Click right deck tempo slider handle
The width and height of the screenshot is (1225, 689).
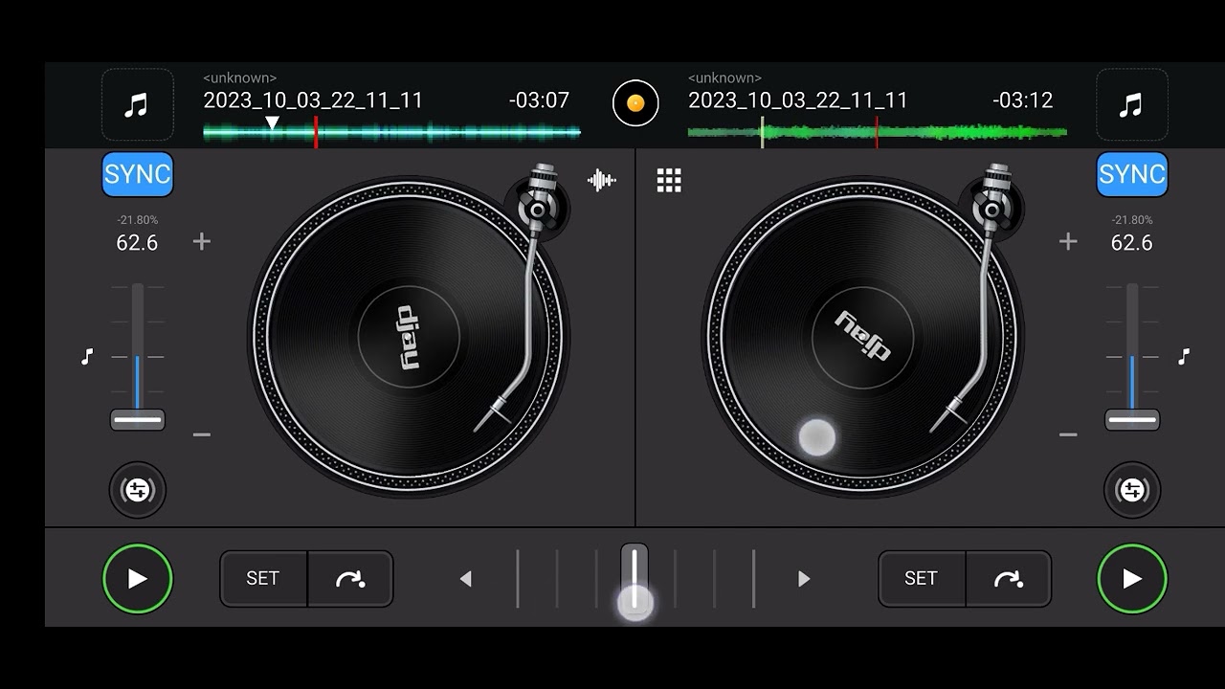coord(1132,419)
